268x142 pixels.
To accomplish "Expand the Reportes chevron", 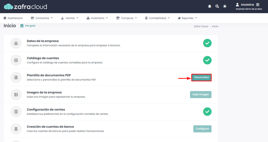I will coord(196,18).
